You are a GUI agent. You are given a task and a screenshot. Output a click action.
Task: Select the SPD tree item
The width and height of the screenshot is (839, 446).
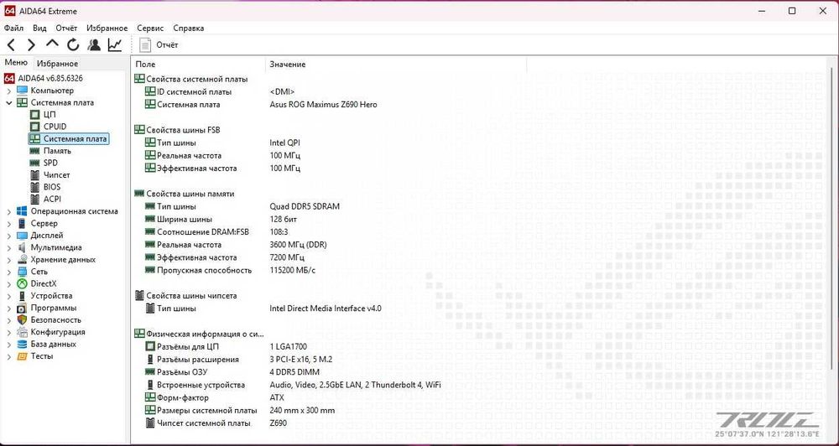tap(51, 163)
